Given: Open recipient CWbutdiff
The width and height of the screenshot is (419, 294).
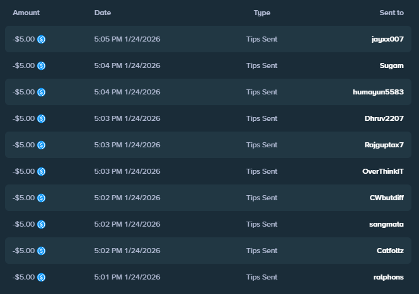Looking at the screenshot, I should 386,198.
